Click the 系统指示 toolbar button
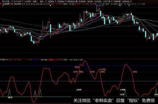The width and height of the screenshot is (158, 104). tap(82, 2)
